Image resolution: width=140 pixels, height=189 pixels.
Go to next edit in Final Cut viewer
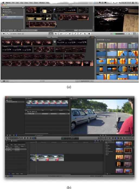106,135
